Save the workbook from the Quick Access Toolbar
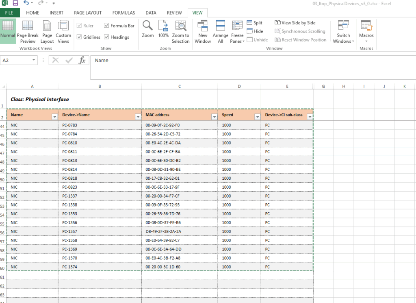This screenshot has width=416, height=303. tap(15, 3)
